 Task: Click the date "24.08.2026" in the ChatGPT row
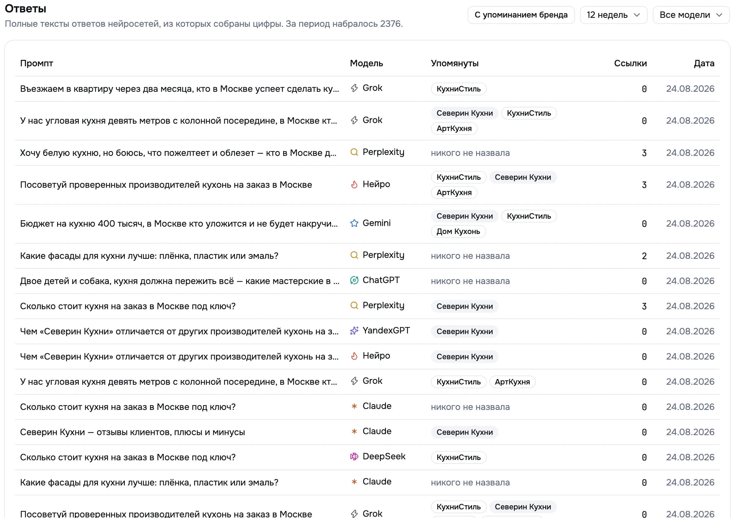(x=690, y=281)
